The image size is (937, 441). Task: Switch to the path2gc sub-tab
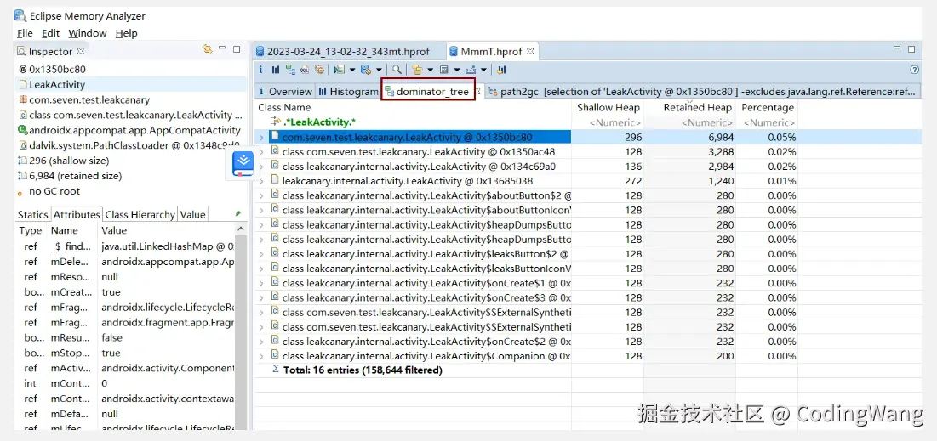click(702, 91)
